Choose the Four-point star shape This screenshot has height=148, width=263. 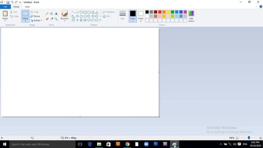pos(77,20)
